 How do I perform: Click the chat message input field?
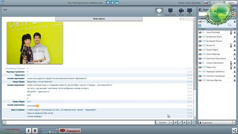click(x=80, y=122)
